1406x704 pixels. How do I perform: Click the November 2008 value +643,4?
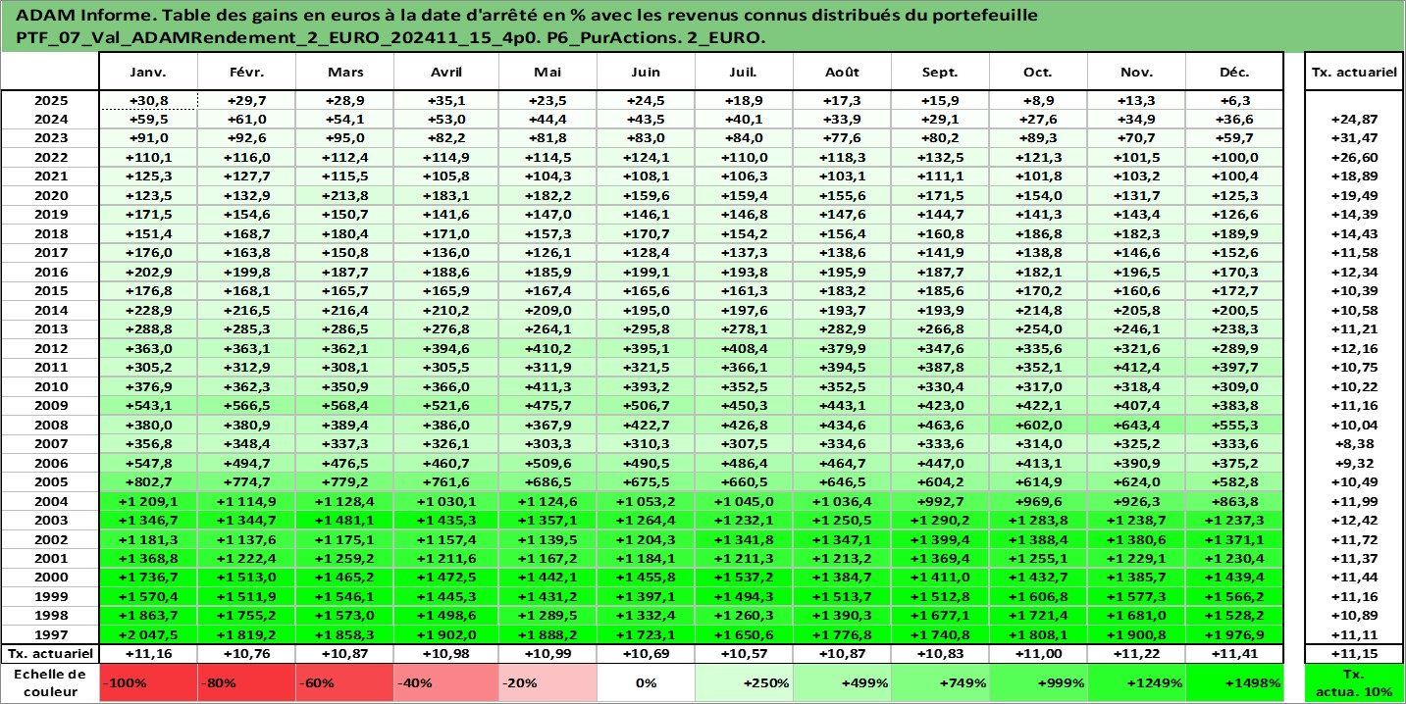(x=1136, y=425)
